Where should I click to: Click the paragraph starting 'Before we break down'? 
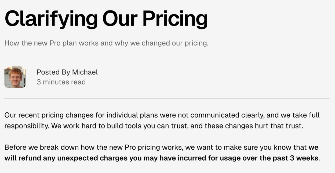[x=162, y=153]
